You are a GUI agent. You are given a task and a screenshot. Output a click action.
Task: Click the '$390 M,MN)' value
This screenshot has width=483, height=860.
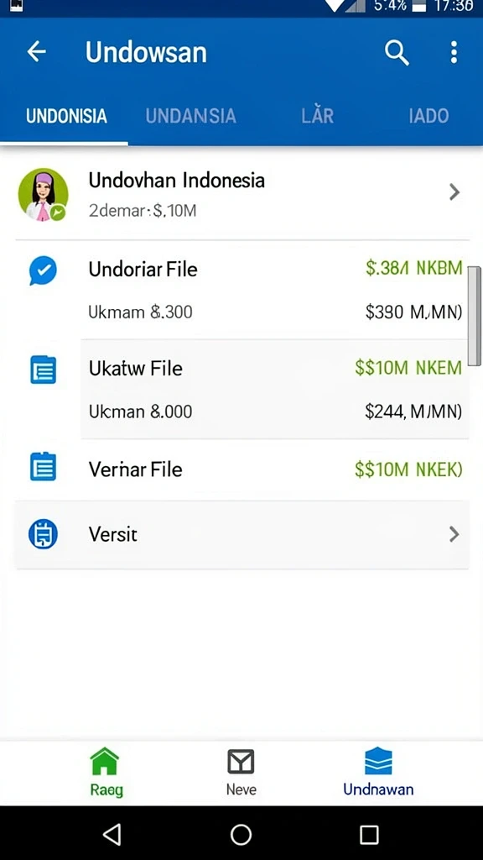pyautogui.click(x=413, y=312)
